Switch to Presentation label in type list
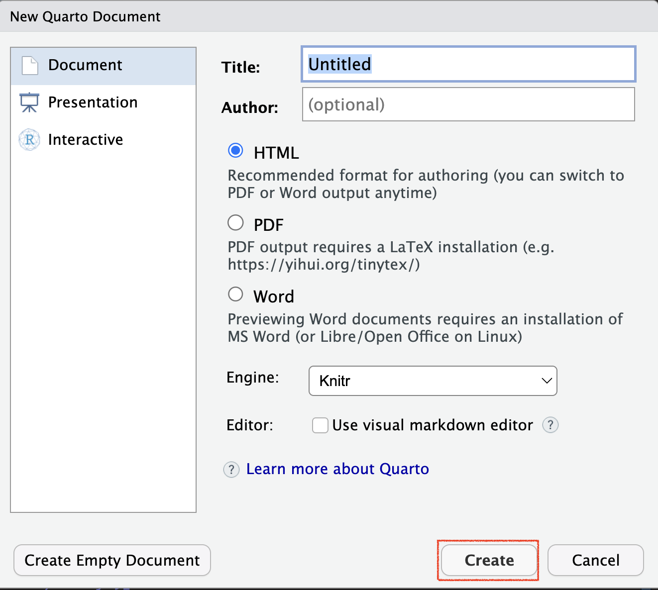 pyautogui.click(x=93, y=102)
